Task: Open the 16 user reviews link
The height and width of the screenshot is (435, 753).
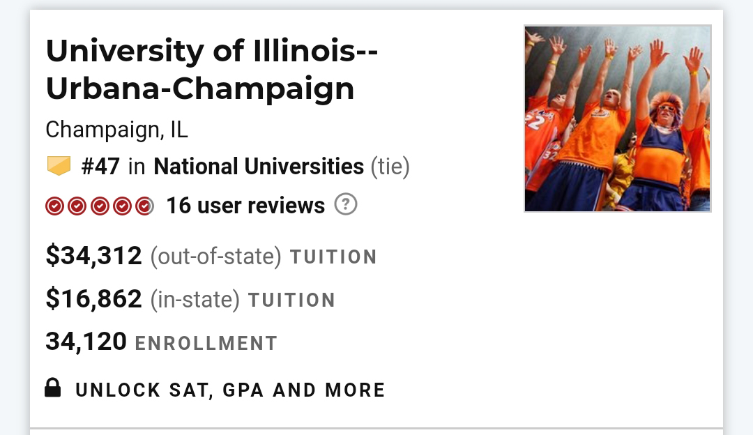Action: click(x=245, y=206)
